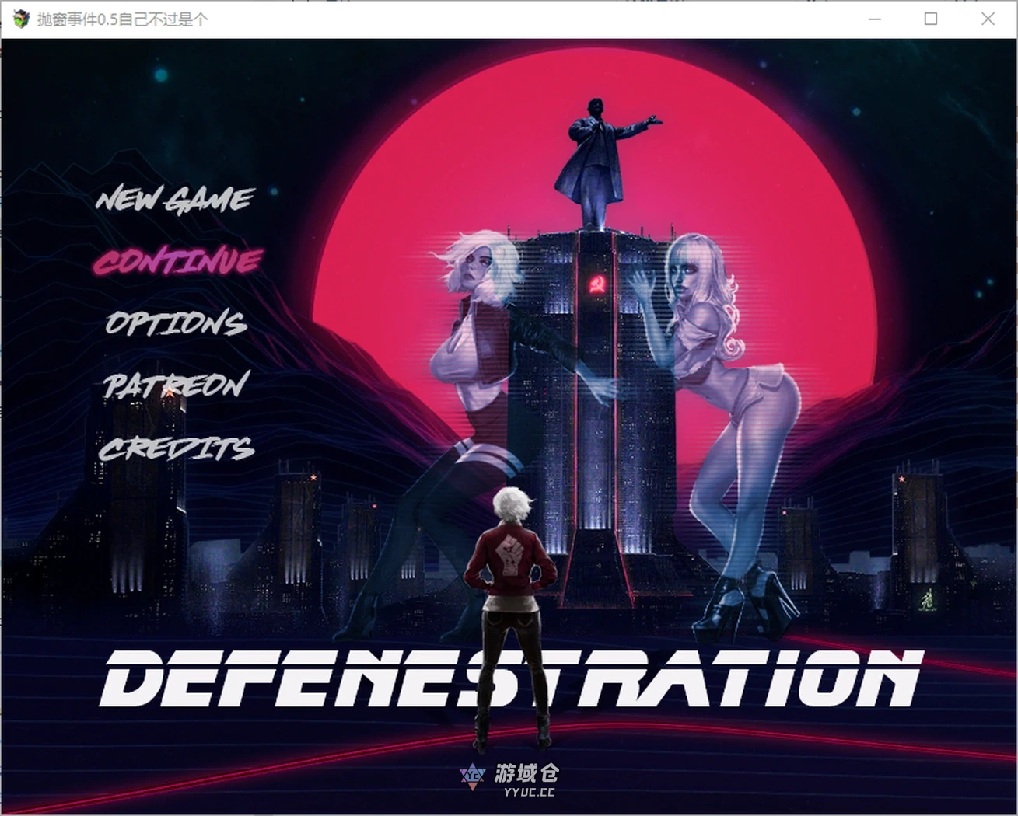
Task: Open the Patreon menu link
Action: point(177,385)
